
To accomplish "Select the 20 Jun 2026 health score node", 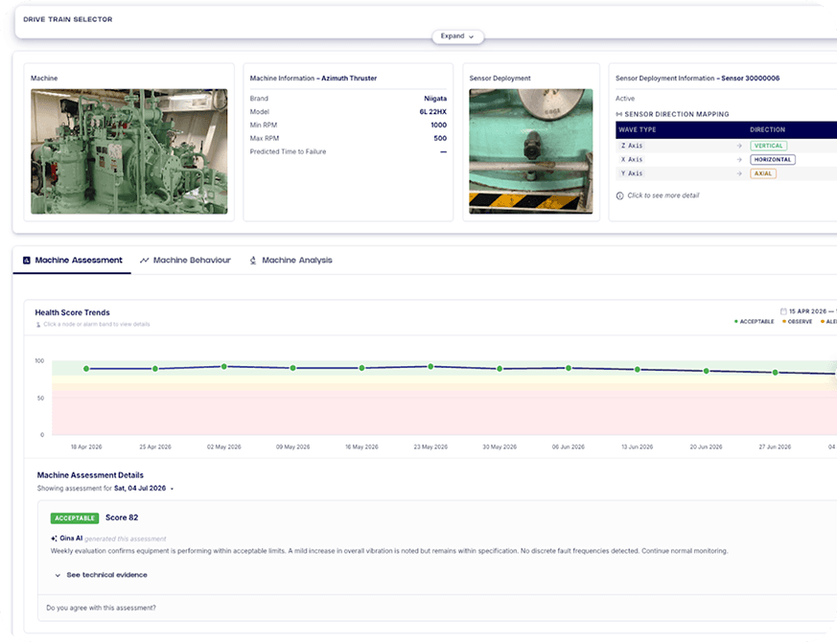I will [707, 371].
